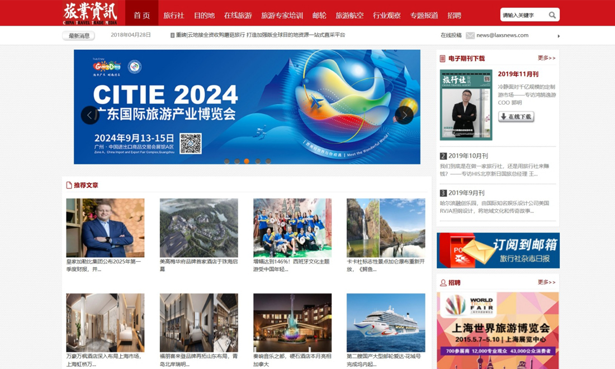Open the 西班牙文化主题游 group photo thumbnail
The height and width of the screenshot is (369, 615).
[x=292, y=228]
